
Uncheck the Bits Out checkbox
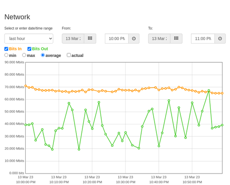[x=29, y=49]
